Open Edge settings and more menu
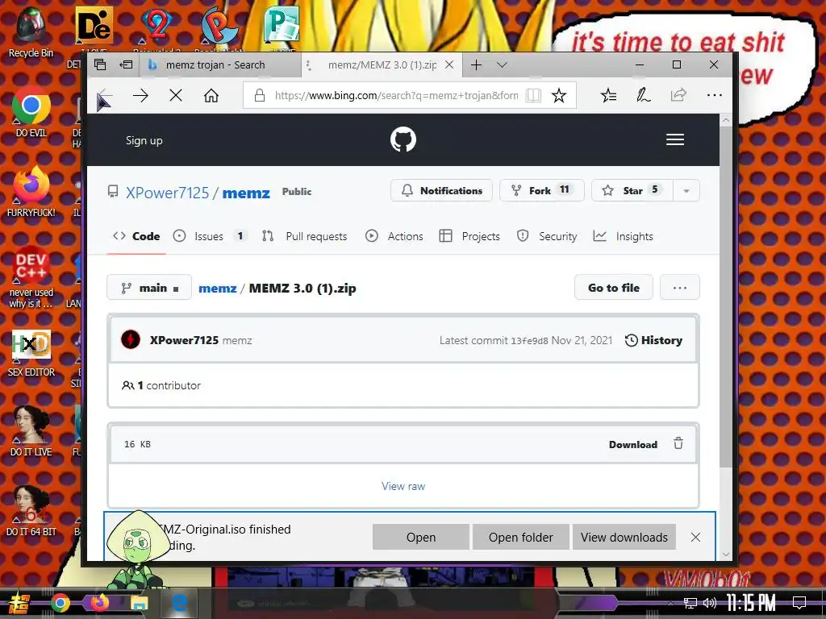 point(715,95)
